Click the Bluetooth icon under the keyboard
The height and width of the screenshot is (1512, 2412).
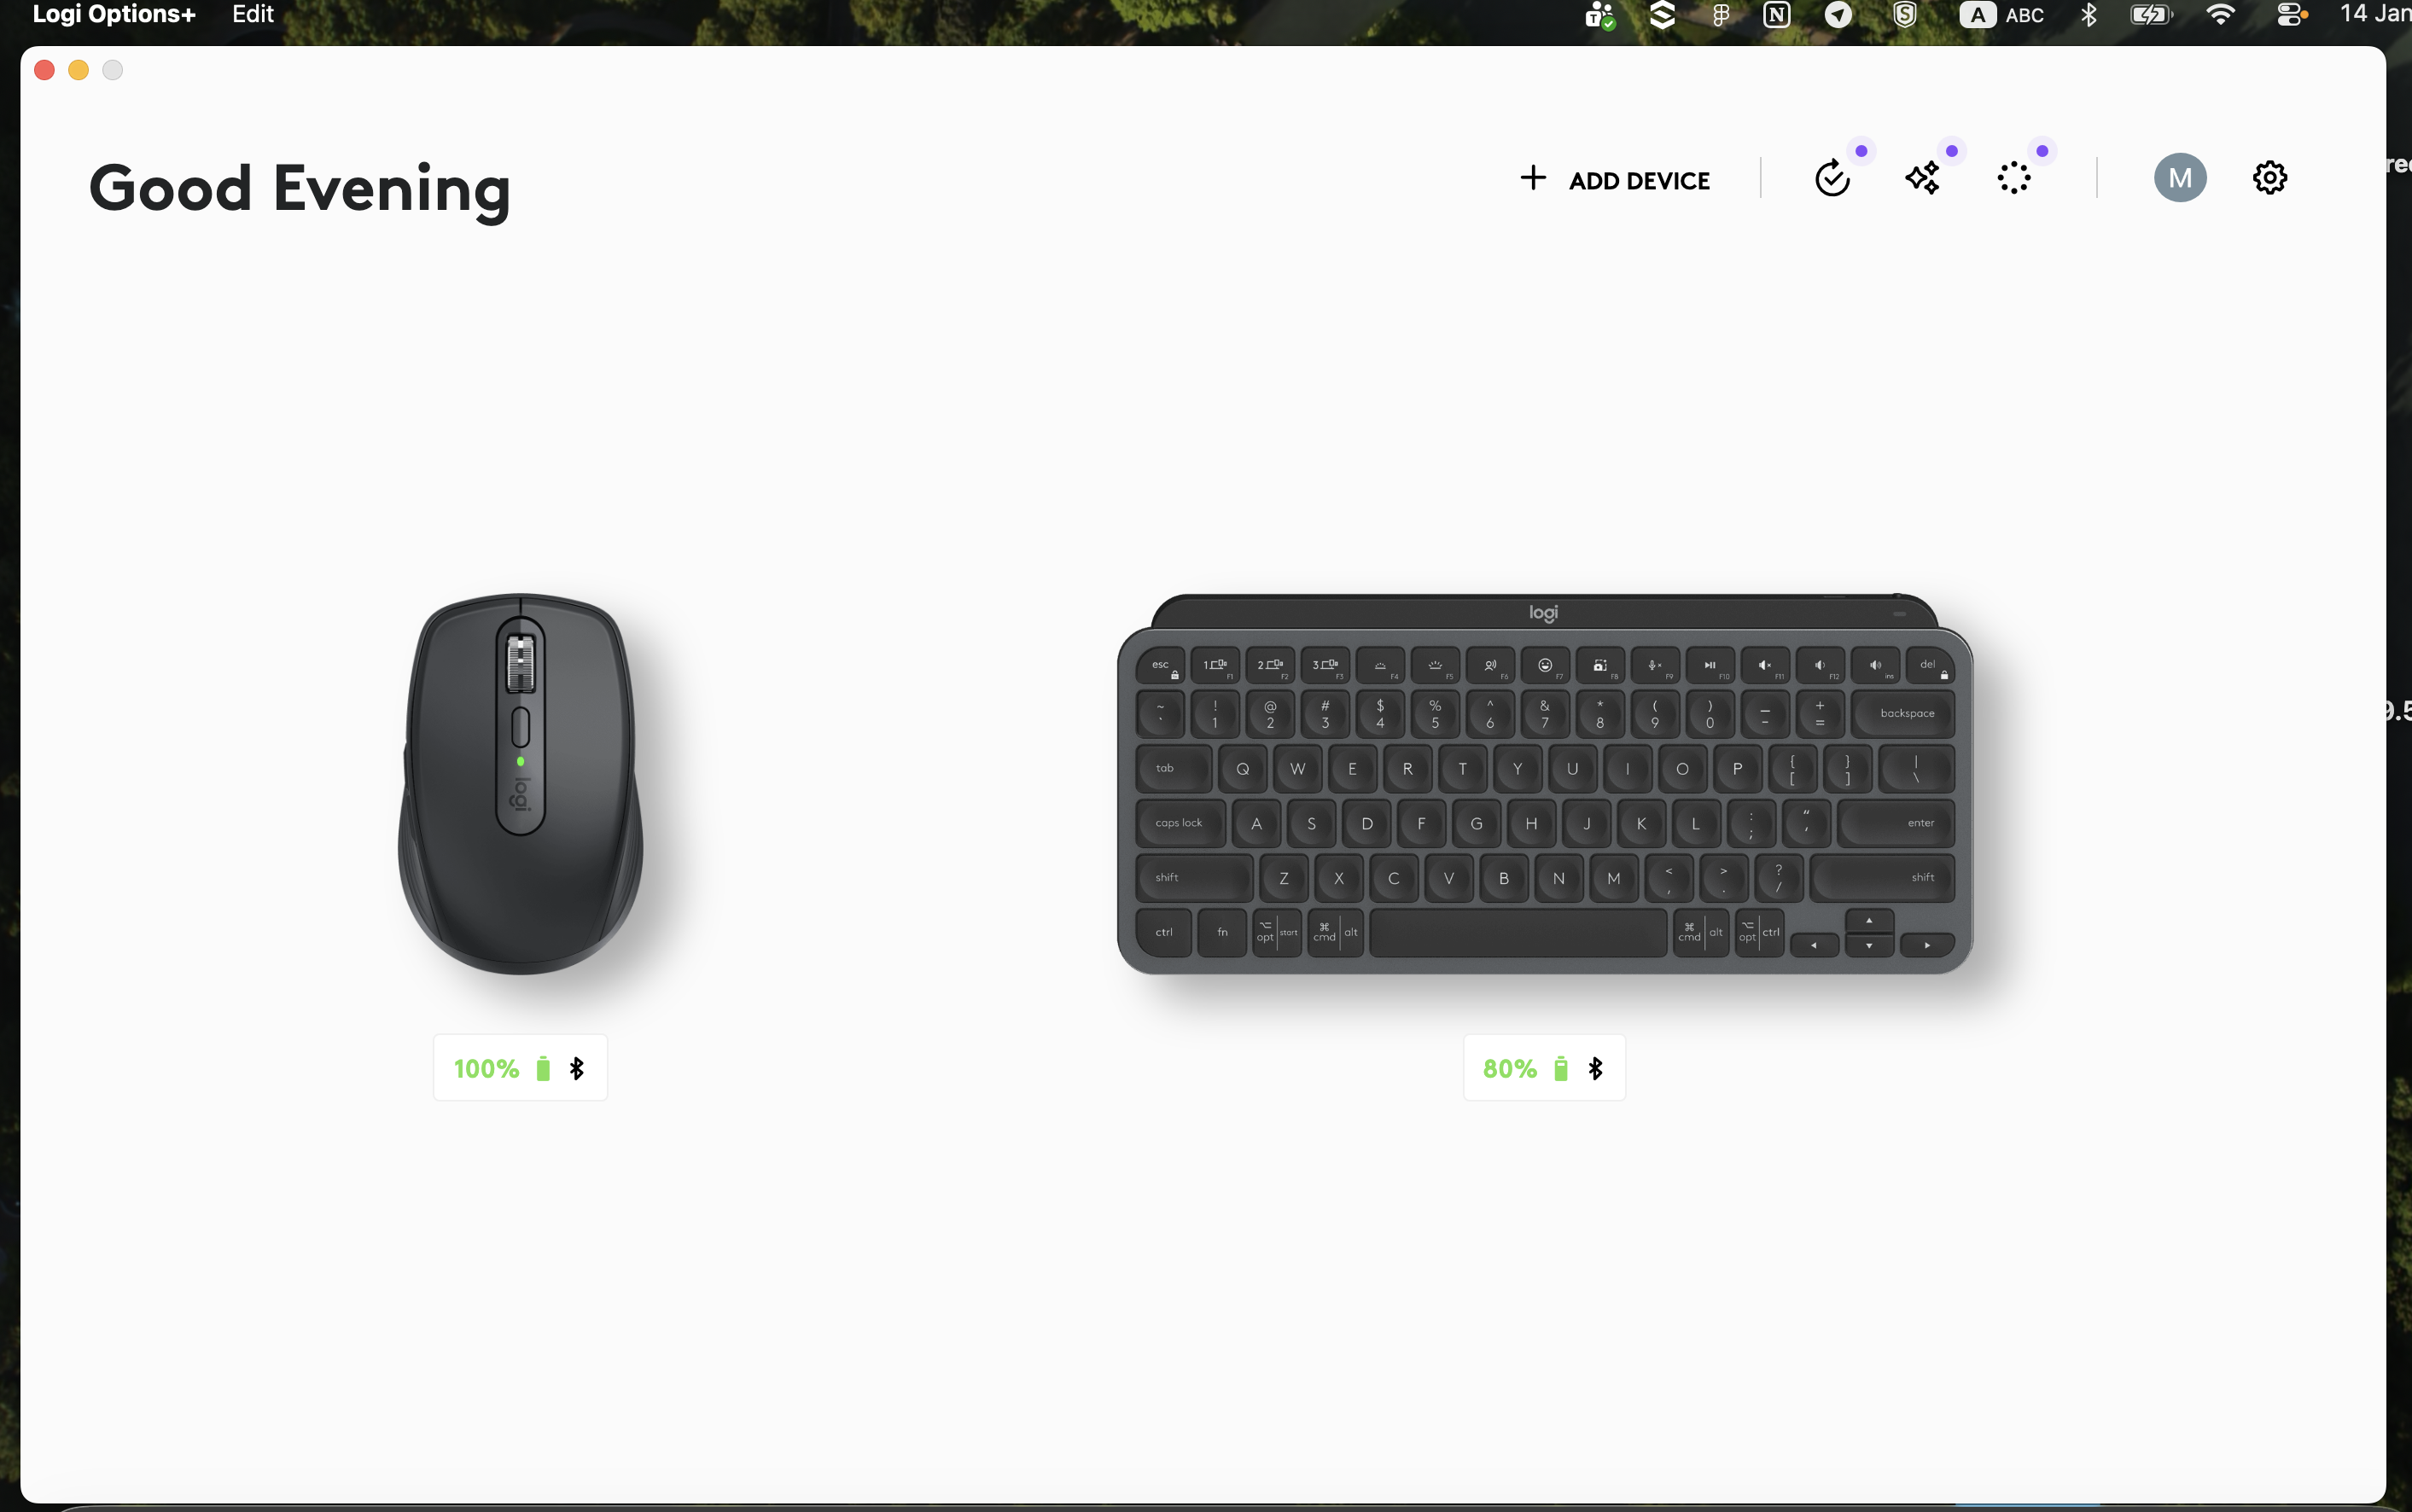coord(1595,1068)
